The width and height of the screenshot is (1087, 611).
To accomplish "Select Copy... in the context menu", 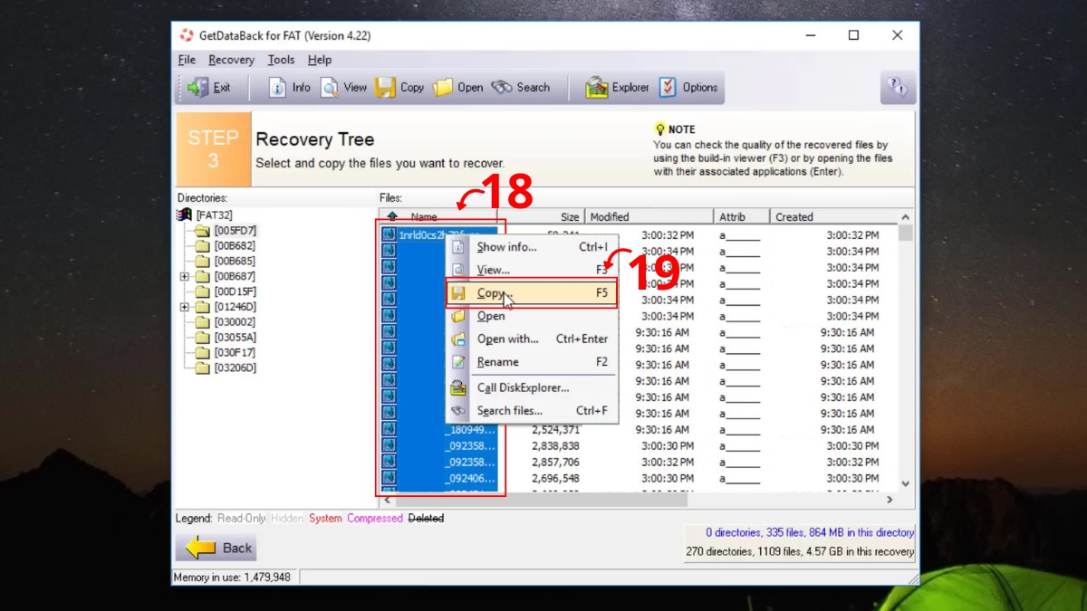I will click(x=532, y=293).
